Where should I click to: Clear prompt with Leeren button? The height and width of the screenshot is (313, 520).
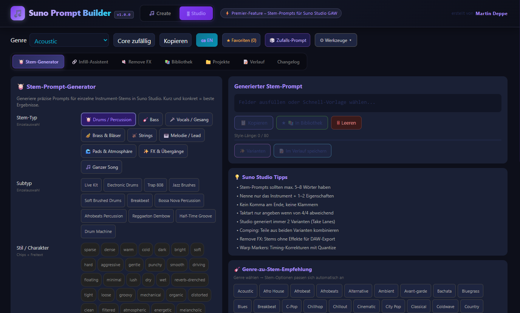click(x=346, y=123)
